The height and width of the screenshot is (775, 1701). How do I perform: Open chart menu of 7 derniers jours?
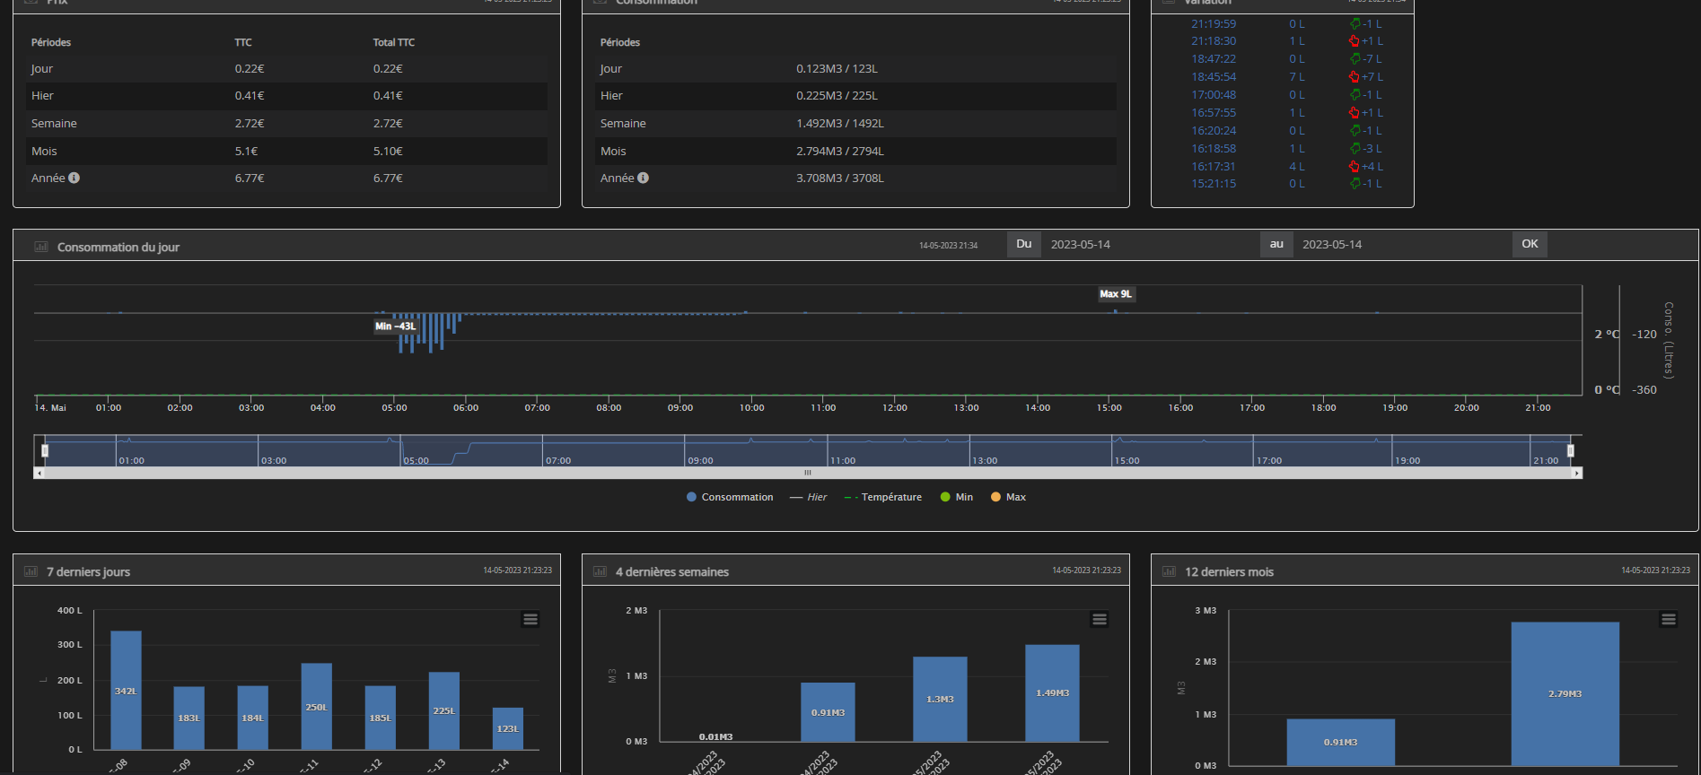coord(530,620)
